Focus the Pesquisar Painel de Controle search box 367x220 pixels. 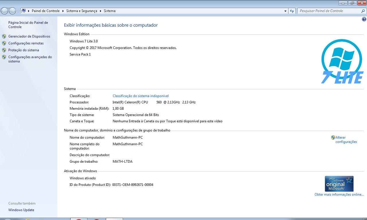329,11
